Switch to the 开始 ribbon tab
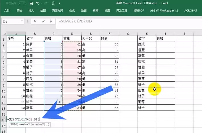Image resolution: width=202 pixels, height=133 pixels. [19, 11]
